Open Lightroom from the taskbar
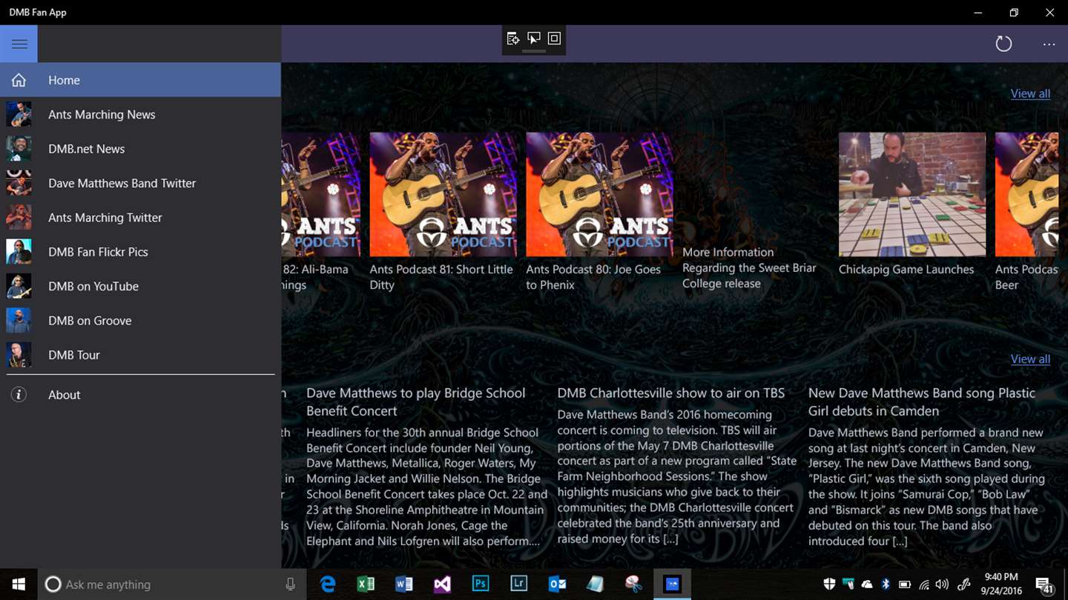This screenshot has width=1068, height=600. click(x=518, y=584)
